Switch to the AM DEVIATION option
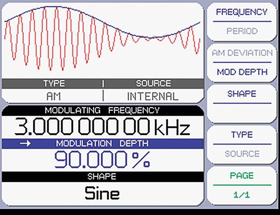Viewport: 280px width, 215px height. pos(242,53)
